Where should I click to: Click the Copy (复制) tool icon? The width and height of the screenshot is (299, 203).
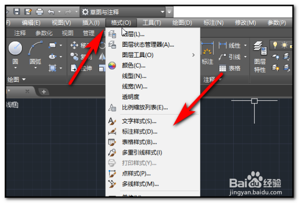(x=74, y=57)
